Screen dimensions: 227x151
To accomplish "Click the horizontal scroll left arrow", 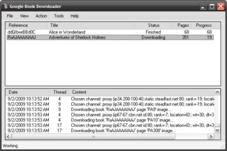I will click(9, 136).
